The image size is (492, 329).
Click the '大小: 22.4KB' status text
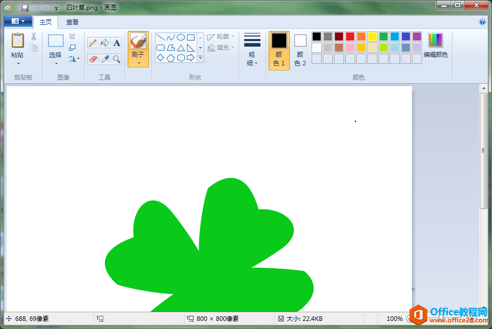(305, 319)
